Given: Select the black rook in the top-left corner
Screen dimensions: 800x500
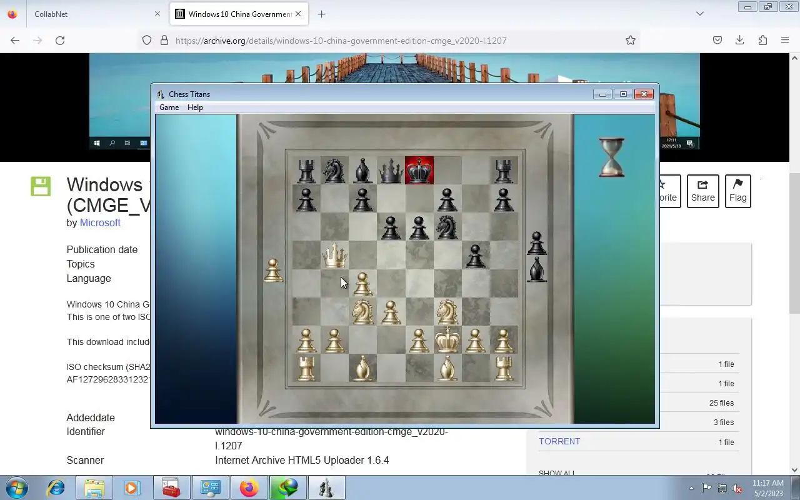Looking at the screenshot, I should click(306, 171).
